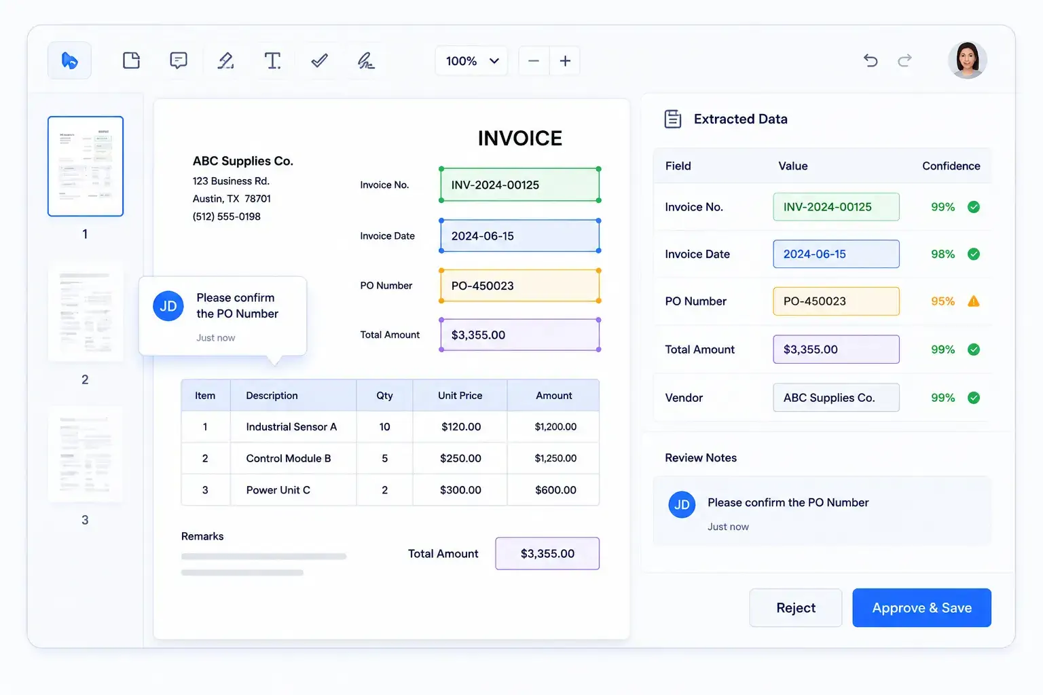Image resolution: width=1043 pixels, height=695 pixels.
Task: Select the highlighter pen tool
Action: 225,60
